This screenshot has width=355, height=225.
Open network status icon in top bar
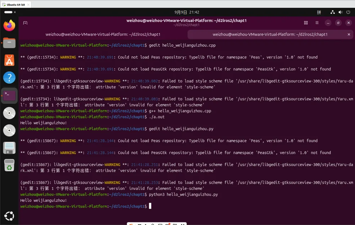click(333, 12)
